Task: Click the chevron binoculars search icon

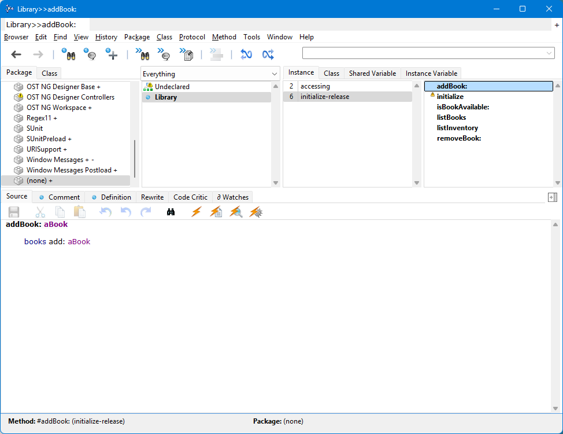Action: click(x=143, y=54)
